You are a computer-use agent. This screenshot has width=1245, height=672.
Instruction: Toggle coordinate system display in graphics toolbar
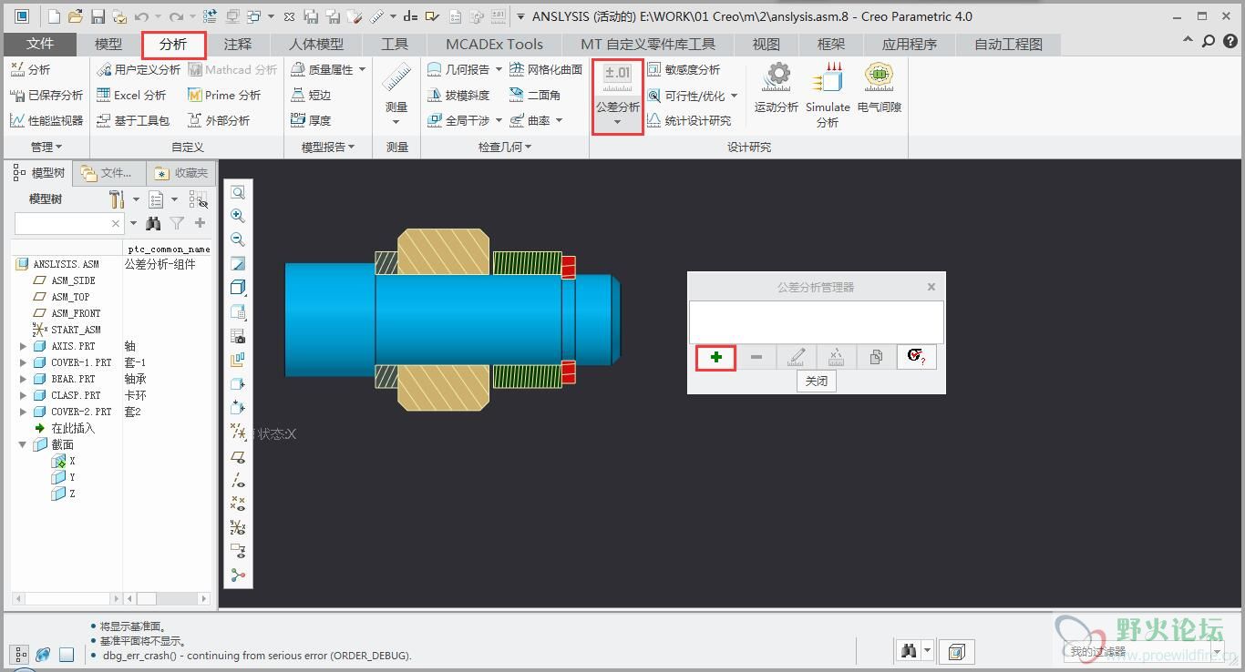pyautogui.click(x=238, y=527)
